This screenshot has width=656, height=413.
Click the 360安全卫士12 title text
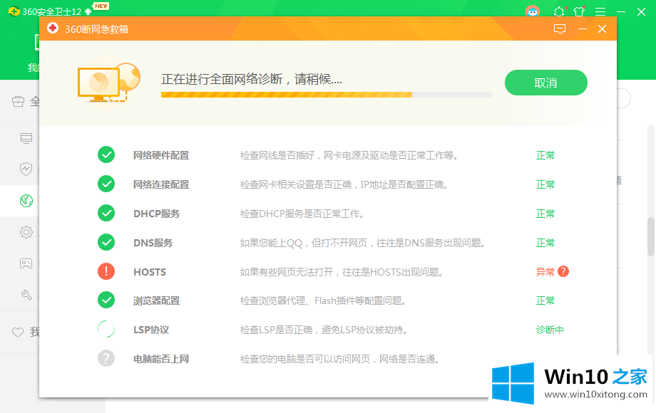tap(51, 11)
